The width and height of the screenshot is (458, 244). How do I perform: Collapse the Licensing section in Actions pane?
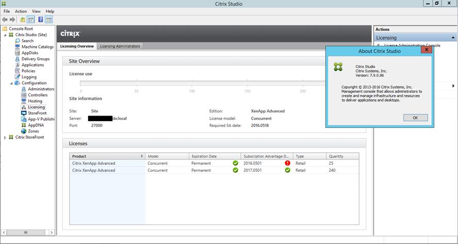(x=453, y=38)
